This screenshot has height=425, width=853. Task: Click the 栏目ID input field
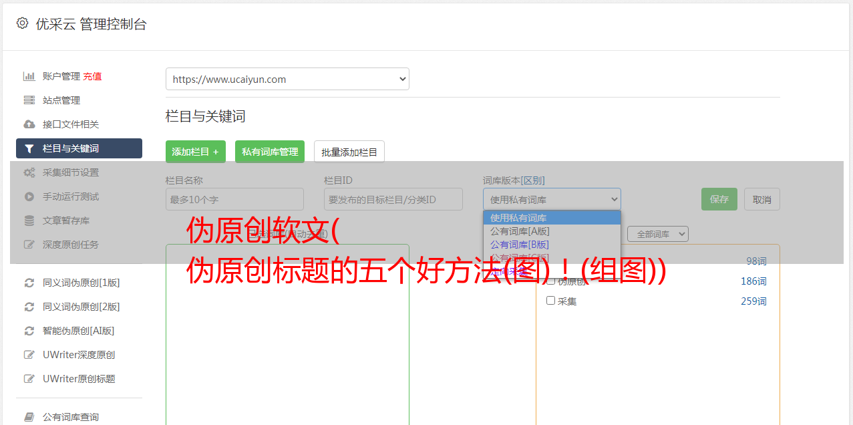click(x=393, y=199)
